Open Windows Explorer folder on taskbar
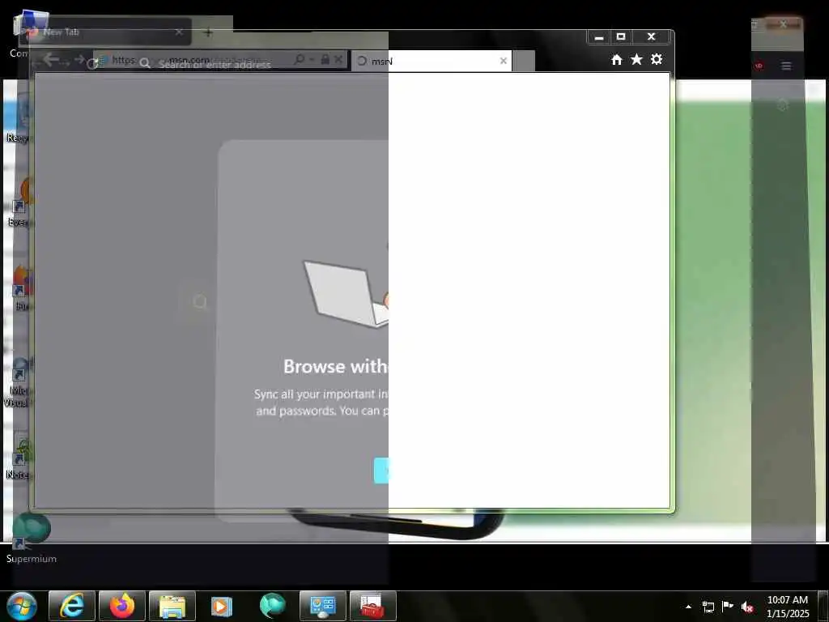The image size is (829, 622). pos(172,606)
